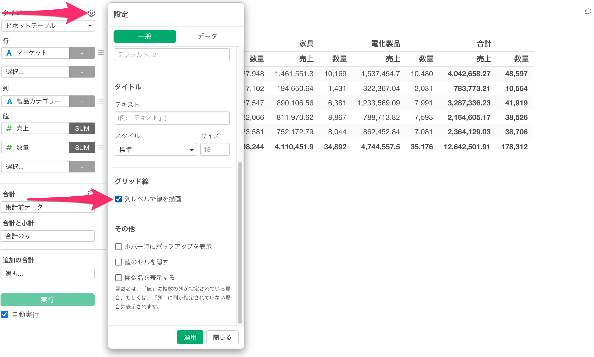Click the chart type settings gear icon

[x=91, y=13]
